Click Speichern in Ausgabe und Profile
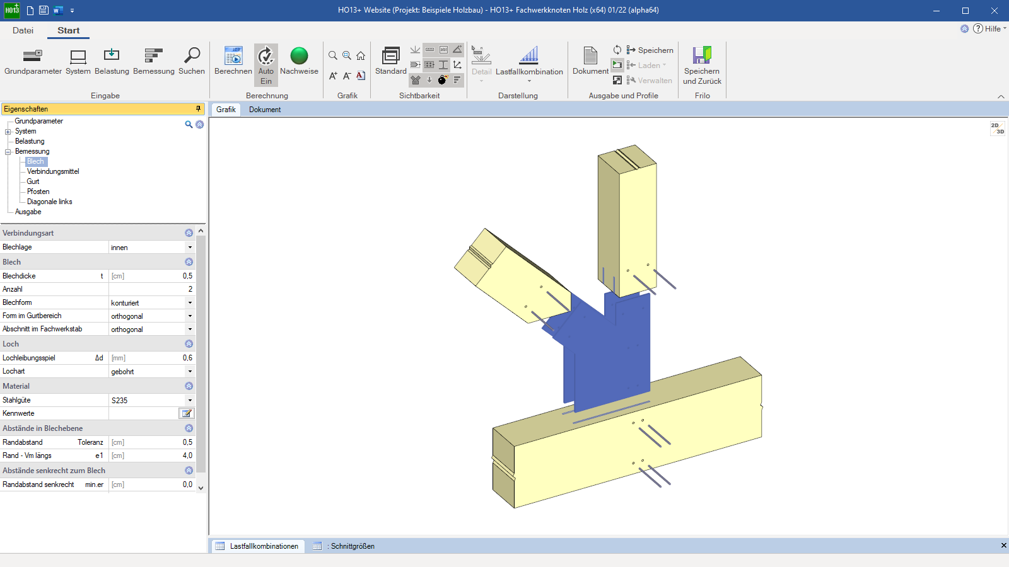The height and width of the screenshot is (567, 1009). coord(650,50)
